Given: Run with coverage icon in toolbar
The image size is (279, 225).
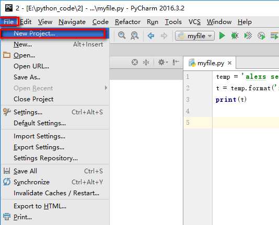Looking at the screenshot, I should 248,35.
